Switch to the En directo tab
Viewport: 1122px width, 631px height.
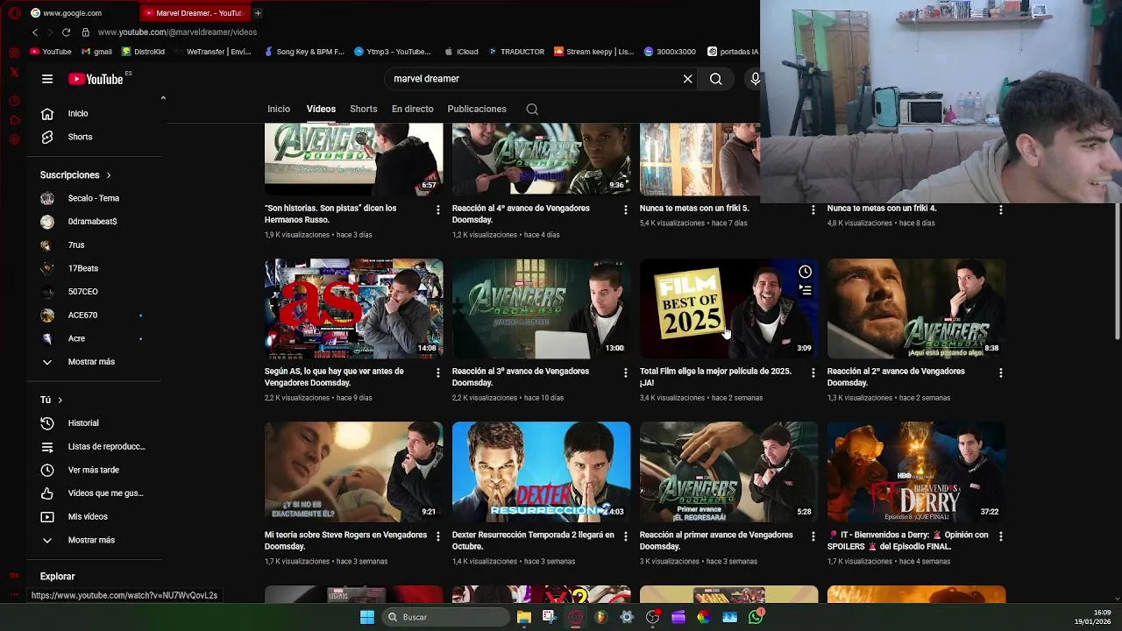tap(413, 110)
